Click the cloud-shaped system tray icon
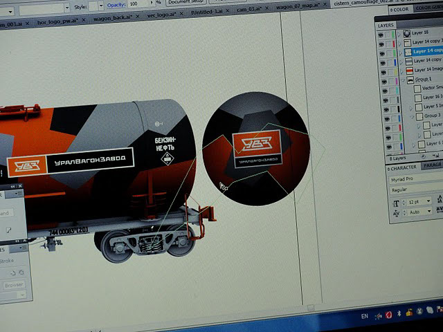 [430, 310]
